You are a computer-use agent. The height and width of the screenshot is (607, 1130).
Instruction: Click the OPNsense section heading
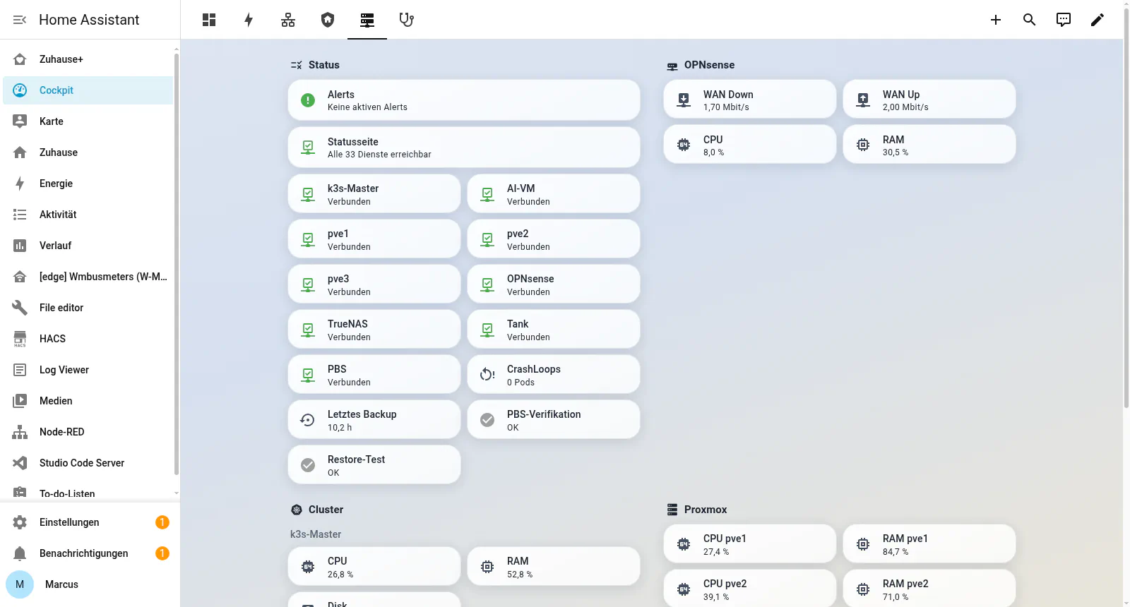[709, 65]
